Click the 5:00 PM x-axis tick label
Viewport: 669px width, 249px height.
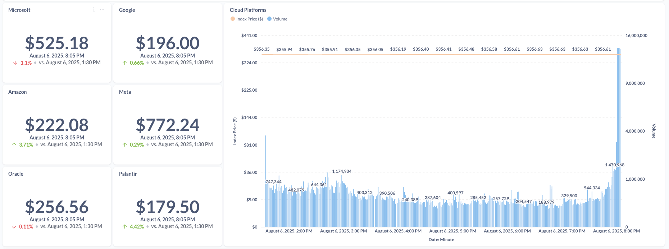pos(453,231)
